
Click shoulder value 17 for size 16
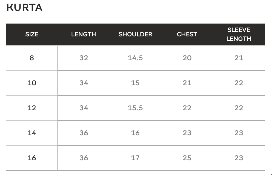135,158
